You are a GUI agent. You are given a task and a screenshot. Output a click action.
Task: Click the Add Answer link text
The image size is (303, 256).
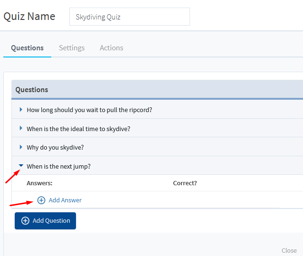[65, 200]
